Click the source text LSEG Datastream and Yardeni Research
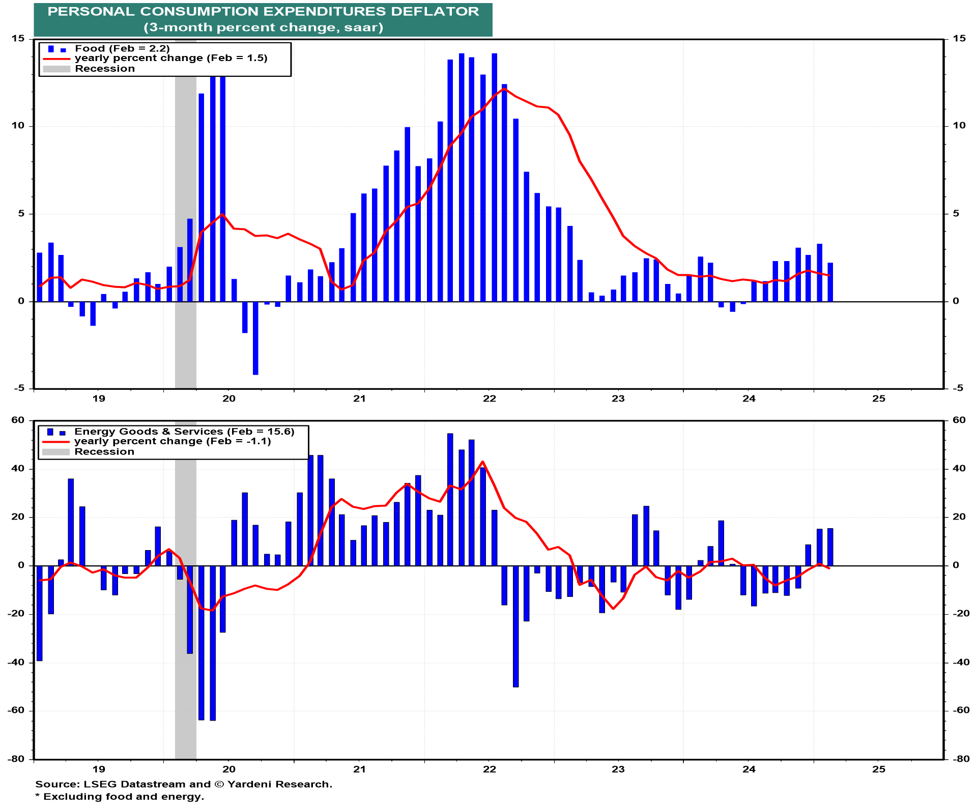The width and height of the screenshot is (977, 804). (184, 784)
